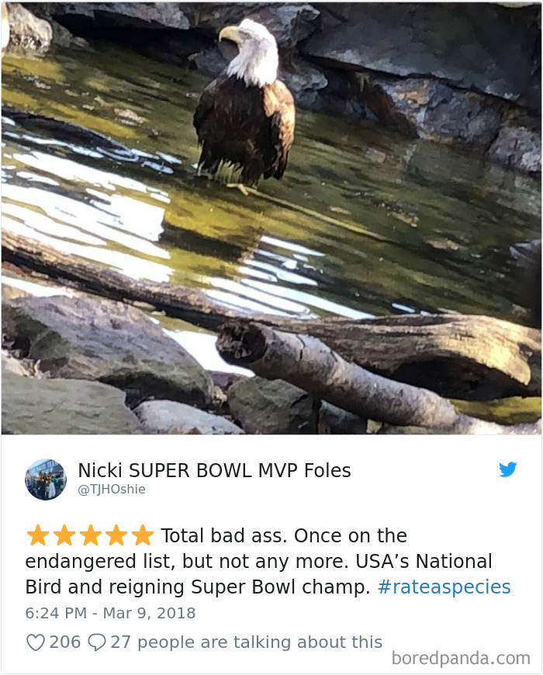Click the second gold star in the rating
Screen dimensions: 543x675
(x=64, y=535)
